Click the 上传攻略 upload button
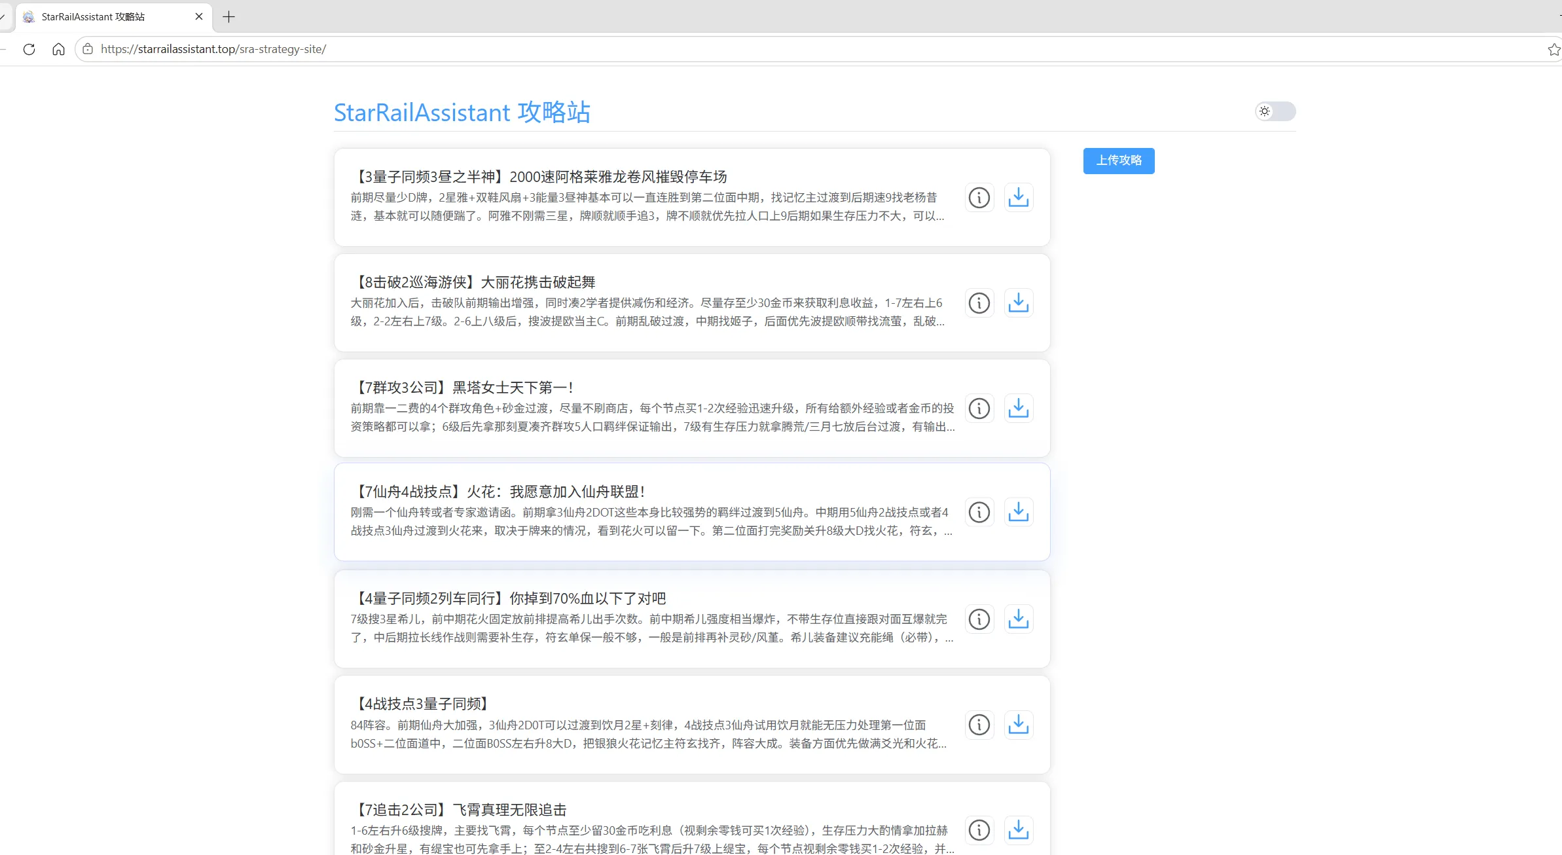 click(1119, 161)
